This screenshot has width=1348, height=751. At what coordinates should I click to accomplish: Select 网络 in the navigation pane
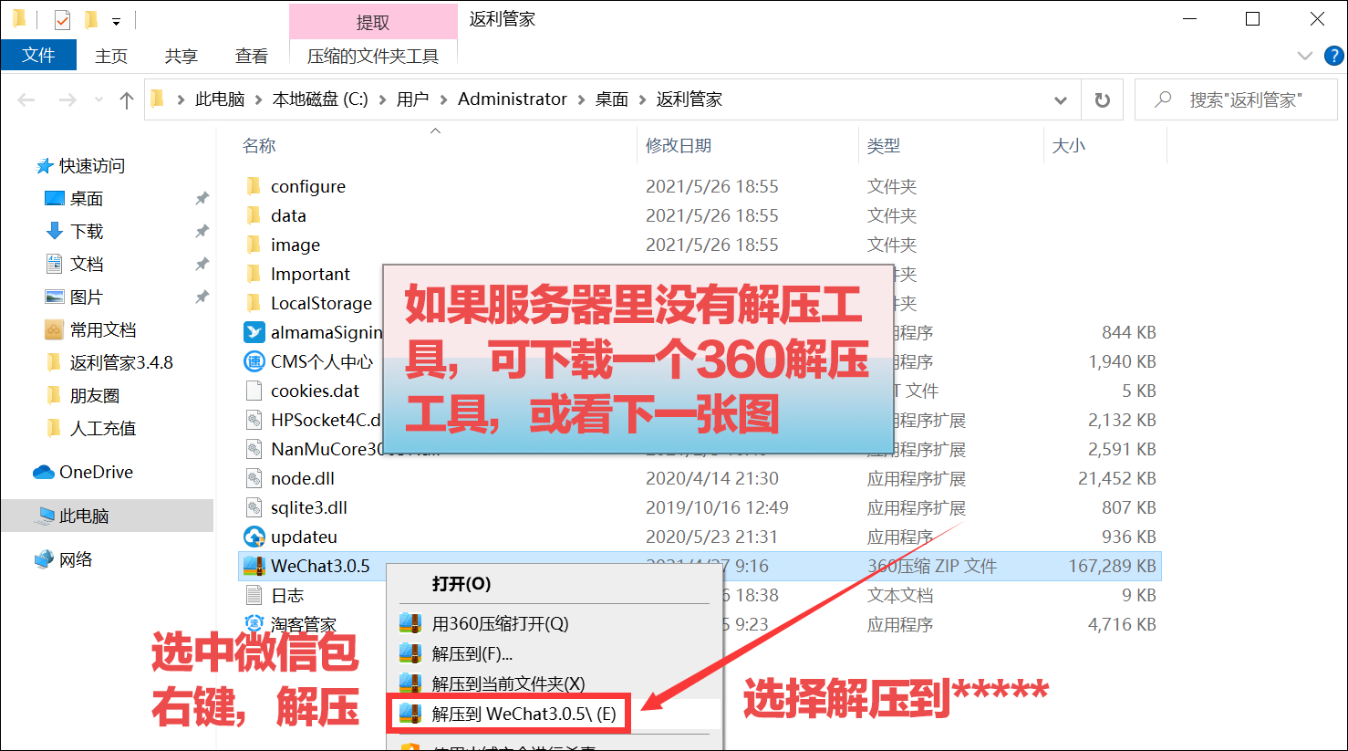[76, 560]
